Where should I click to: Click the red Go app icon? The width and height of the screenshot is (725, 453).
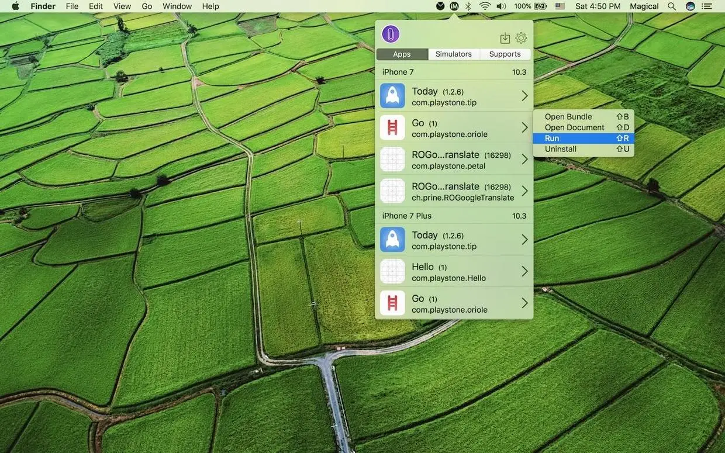(x=392, y=127)
